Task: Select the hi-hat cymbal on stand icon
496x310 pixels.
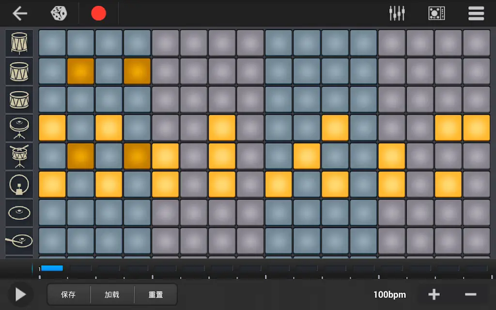Action: 19,128
